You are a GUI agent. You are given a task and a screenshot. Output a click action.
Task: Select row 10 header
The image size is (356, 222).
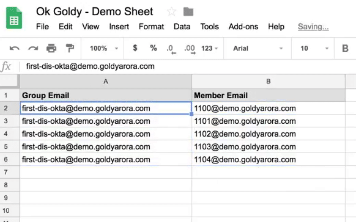point(10,210)
